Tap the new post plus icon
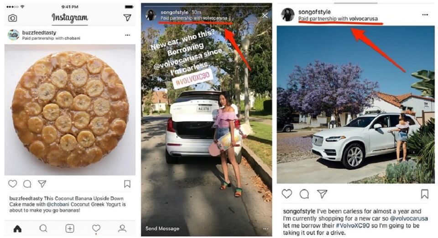The image size is (438, 238). point(70,228)
